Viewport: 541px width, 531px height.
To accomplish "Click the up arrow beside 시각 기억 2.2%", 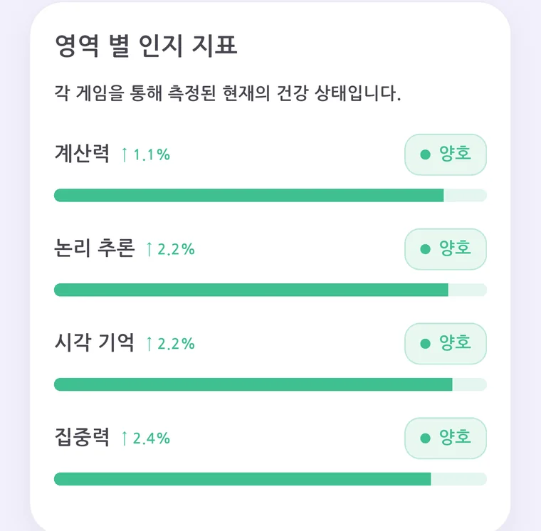I will coord(149,344).
